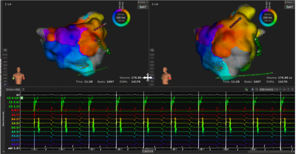Click the green R reference marker on CS 9-10
The image size is (296, 154).
22,98
